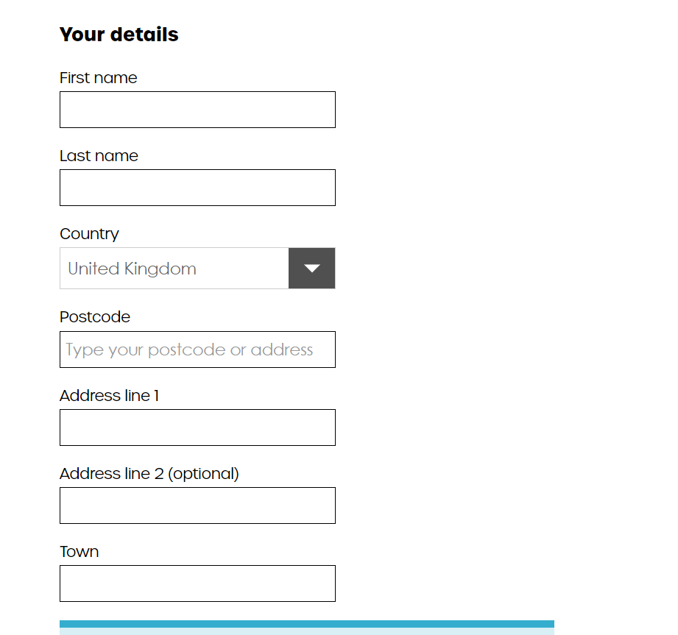Click the Address line 2 input box

[197, 505]
